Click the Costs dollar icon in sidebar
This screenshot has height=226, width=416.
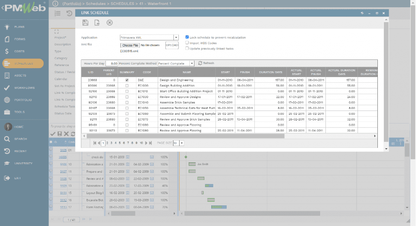pos(7,51)
